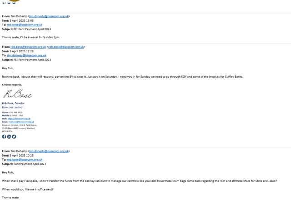This screenshot has width=291, height=202.
Task: Click the Email address link in signature block
Action: click(x=21, y=122)
